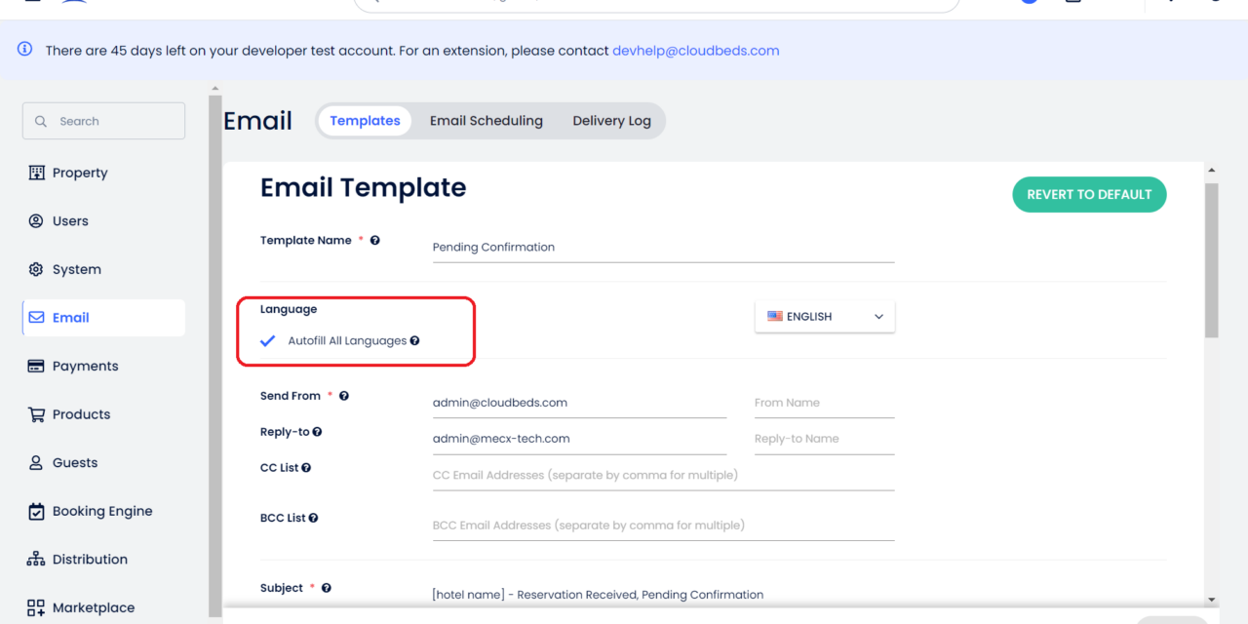Select the Distribution network icon
This screenshot has height=624, width=1248.
point(36,559)
